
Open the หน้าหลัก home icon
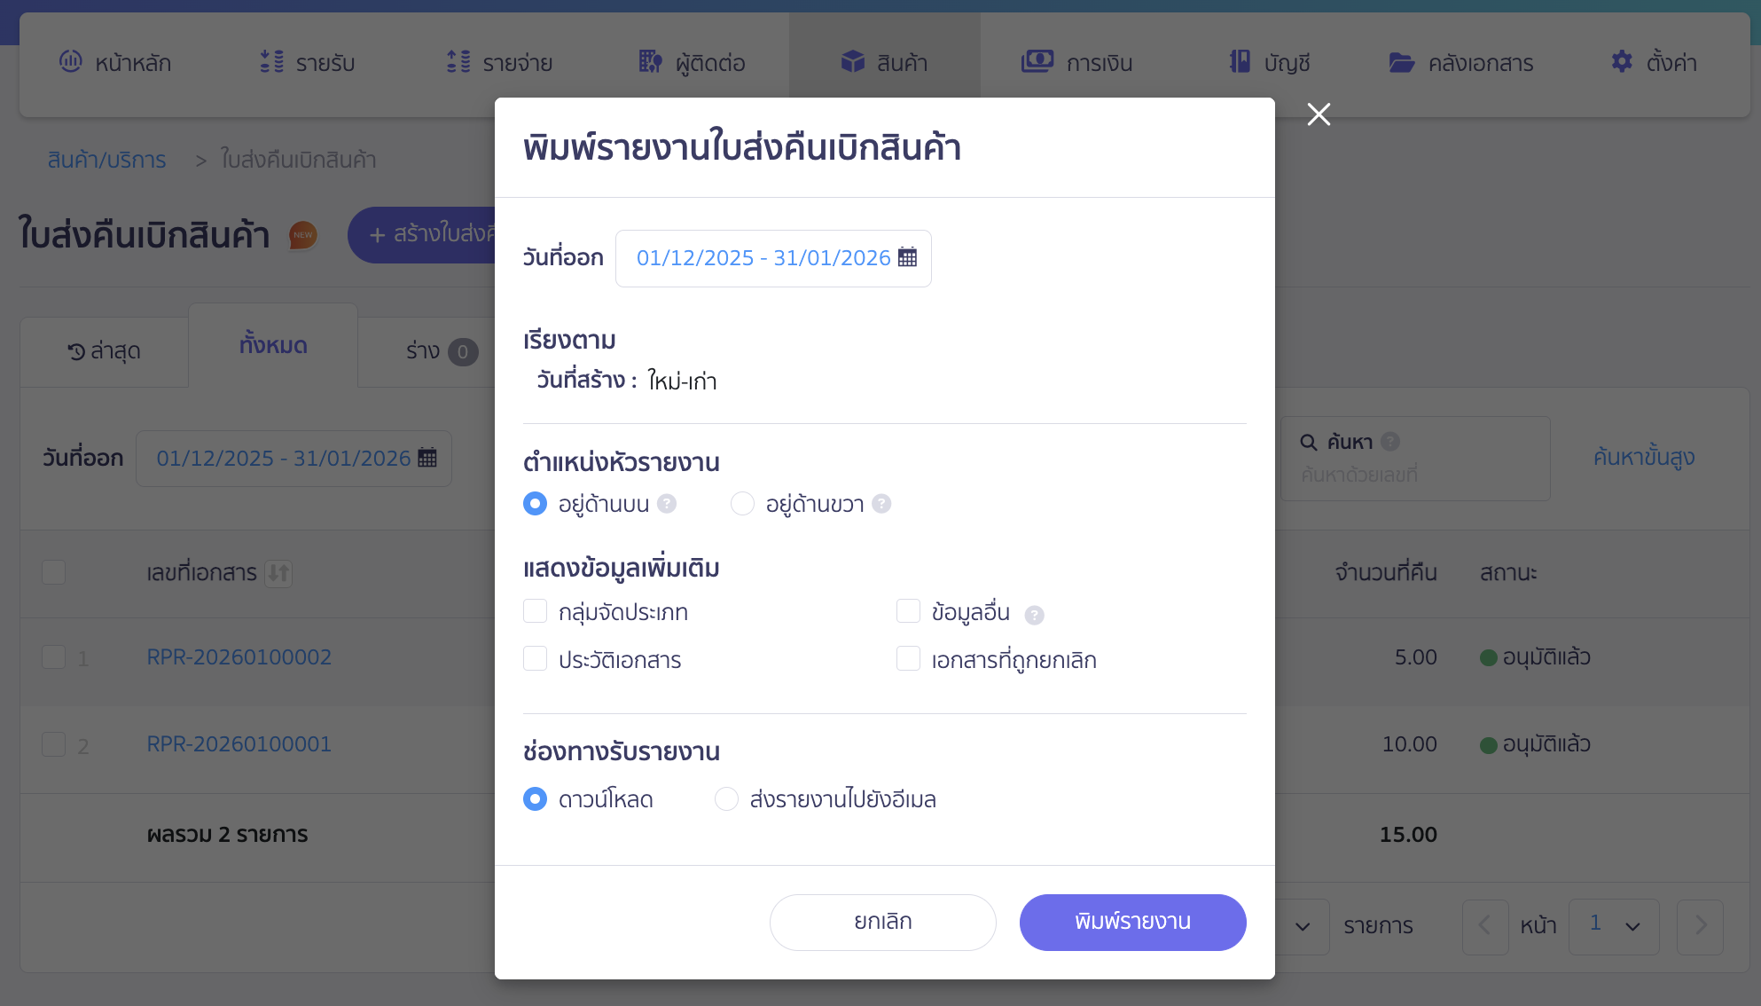click(71, 62)
